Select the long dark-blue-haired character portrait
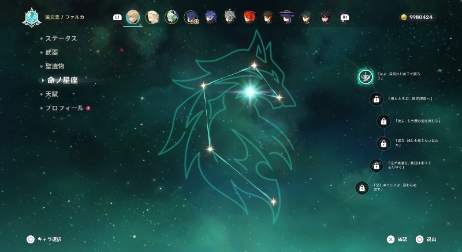Screen dimensions: 462x252 [210, 17]
